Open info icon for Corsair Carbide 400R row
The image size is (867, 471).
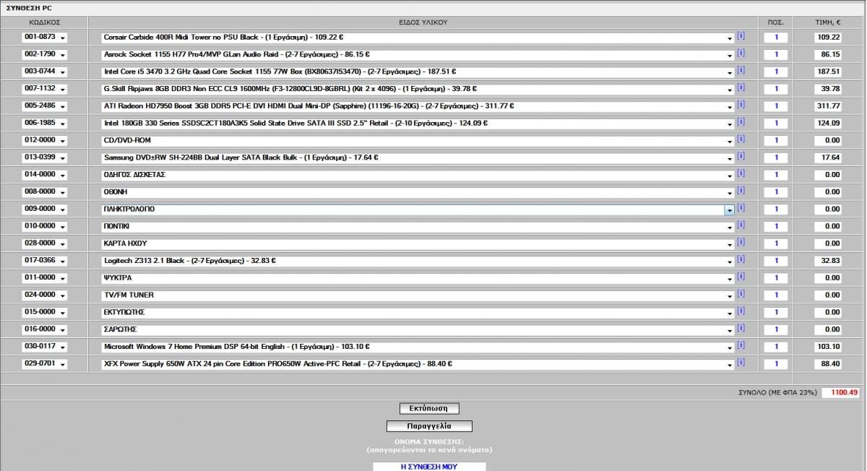pos(741,36)
